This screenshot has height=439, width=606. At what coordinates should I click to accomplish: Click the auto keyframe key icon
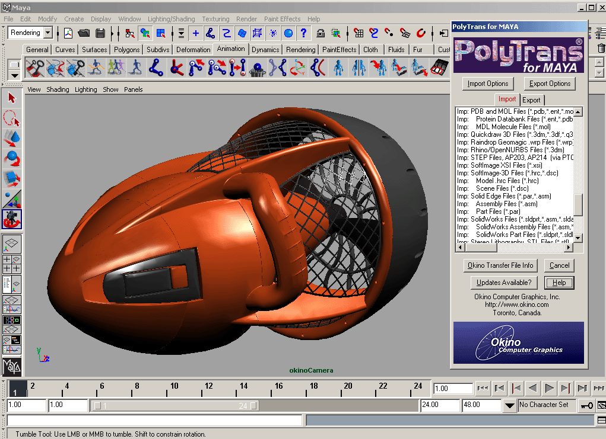(586, 406)
